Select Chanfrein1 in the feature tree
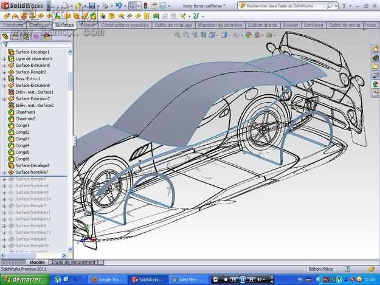Viewport: 380px width, 285px height. coord(25,112)
